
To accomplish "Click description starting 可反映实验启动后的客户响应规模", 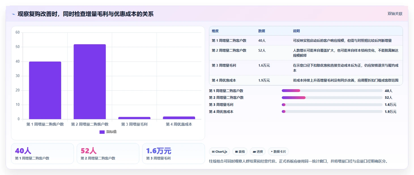I will pos(342,41).
